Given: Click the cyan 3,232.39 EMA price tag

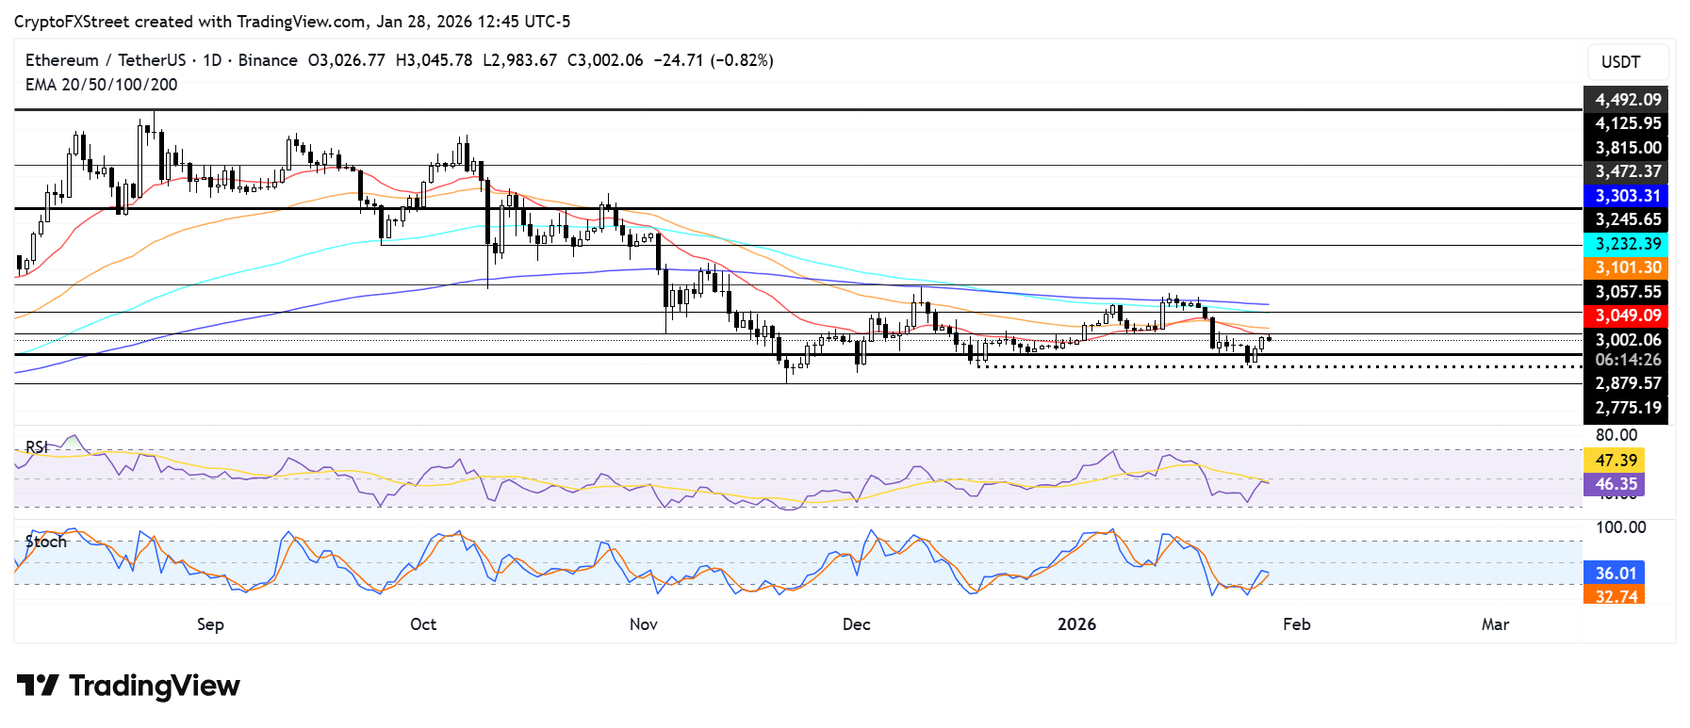Looking at the screenshot, I should (1626, 244).
